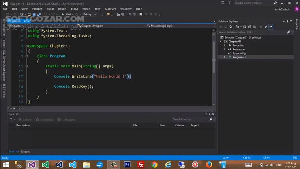The image size is (300, 169).
Task: Click the feedback speech bubble icon
Action: (222, 3)
